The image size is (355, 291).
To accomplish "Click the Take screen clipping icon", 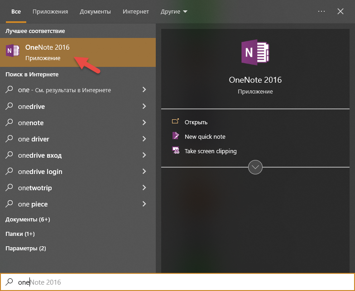I will click(x=176, y=150).
